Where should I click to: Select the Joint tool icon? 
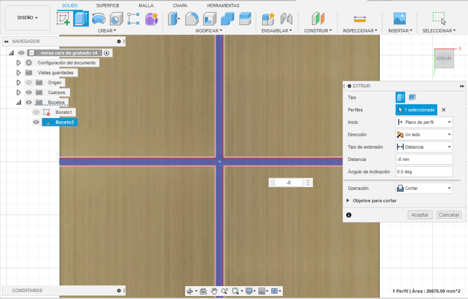[x=286, y=19]
